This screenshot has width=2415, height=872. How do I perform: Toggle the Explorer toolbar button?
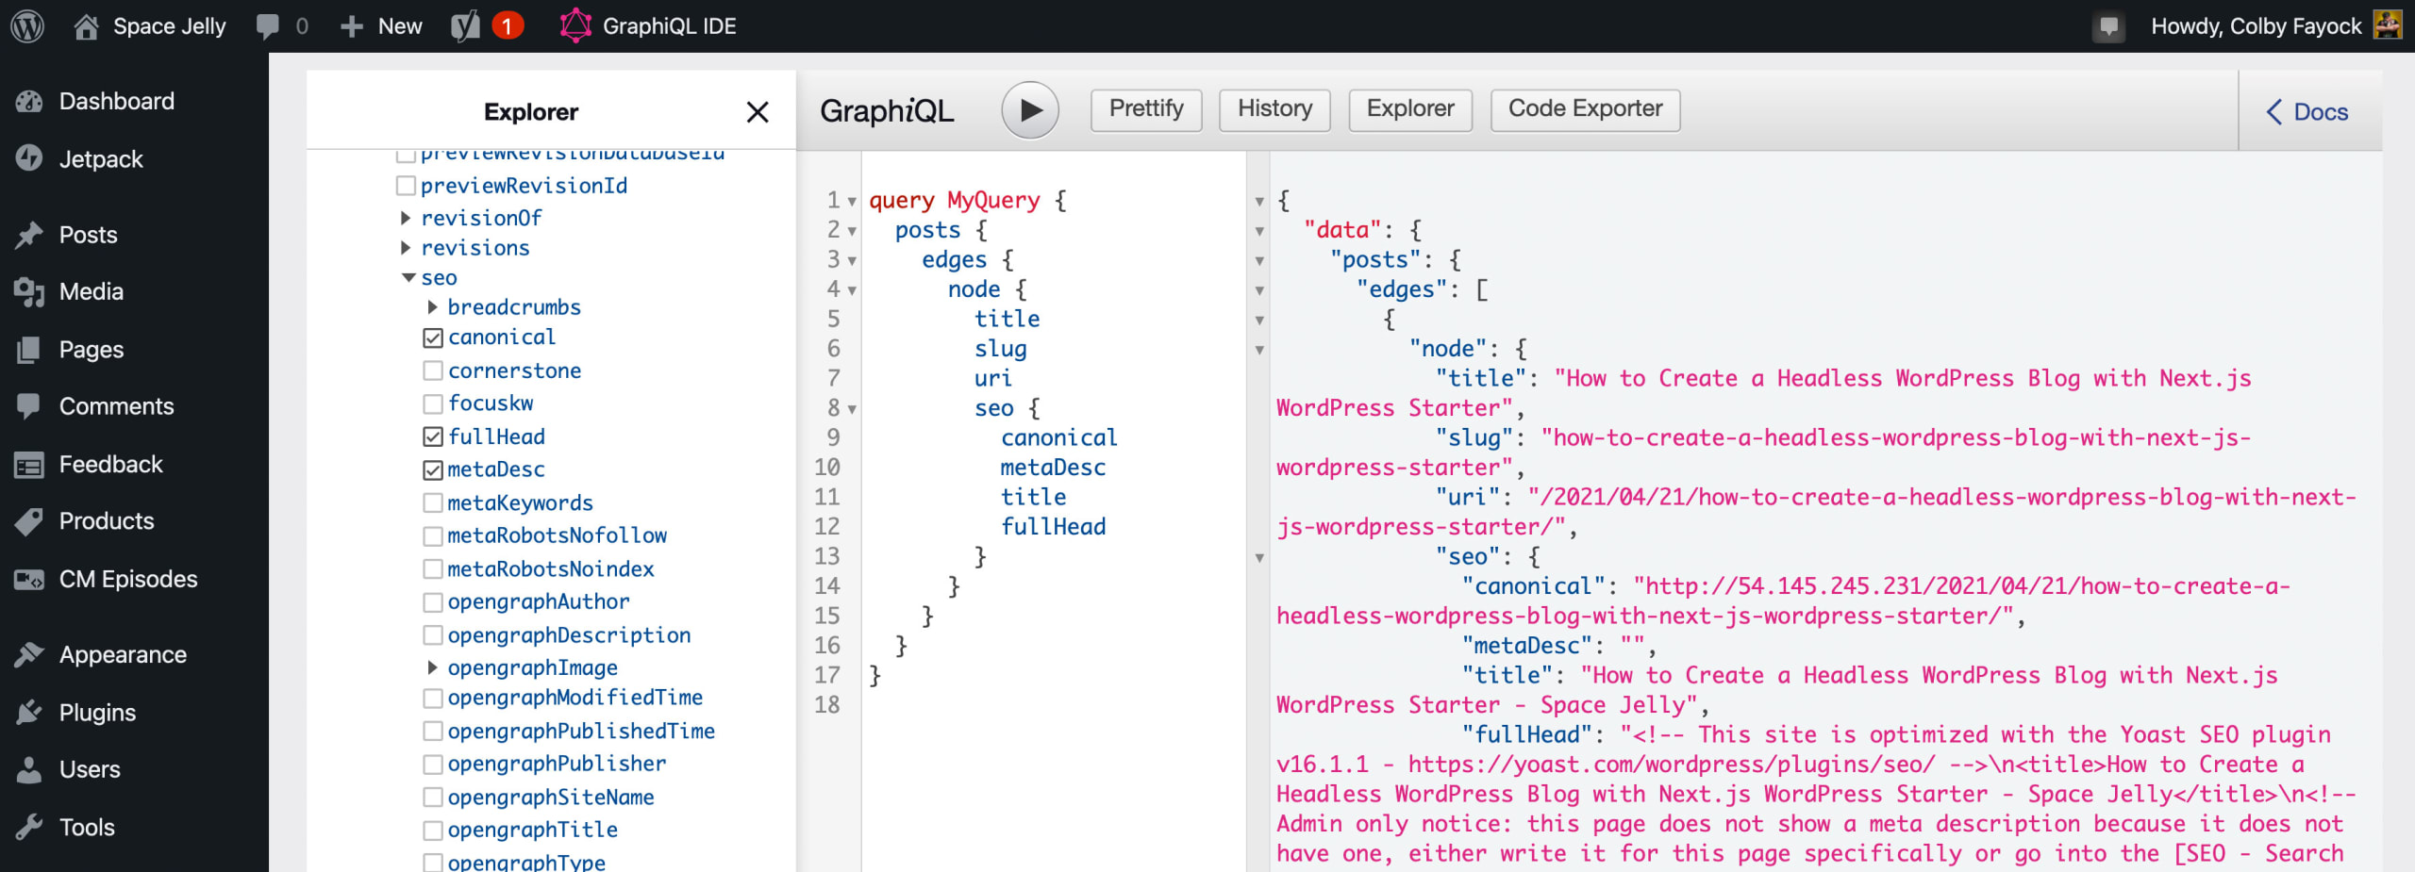tap(1410, 109)
